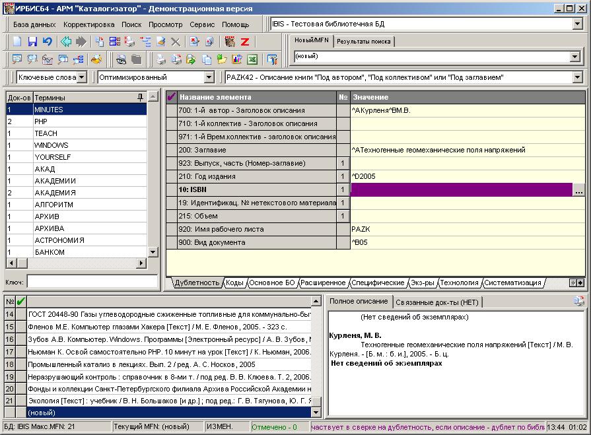Click the ellipsis button in ISBN row

tap(578, 190)
